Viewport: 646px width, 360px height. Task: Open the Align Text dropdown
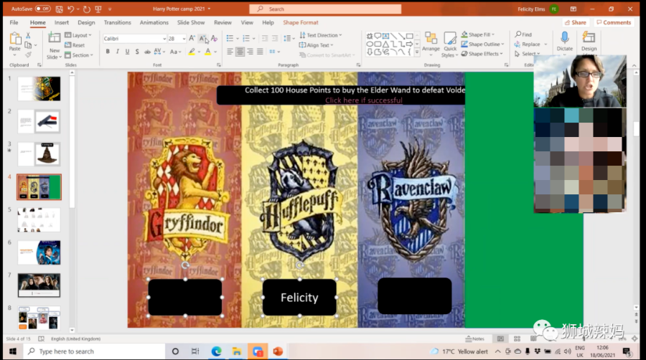(x=316, y=45)
